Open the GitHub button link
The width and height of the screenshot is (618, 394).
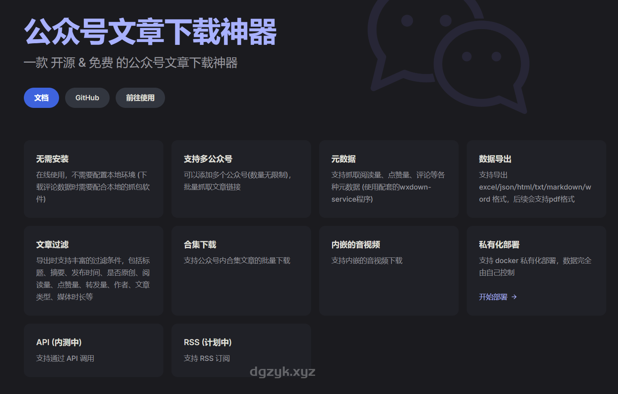[x=87, y=98]
